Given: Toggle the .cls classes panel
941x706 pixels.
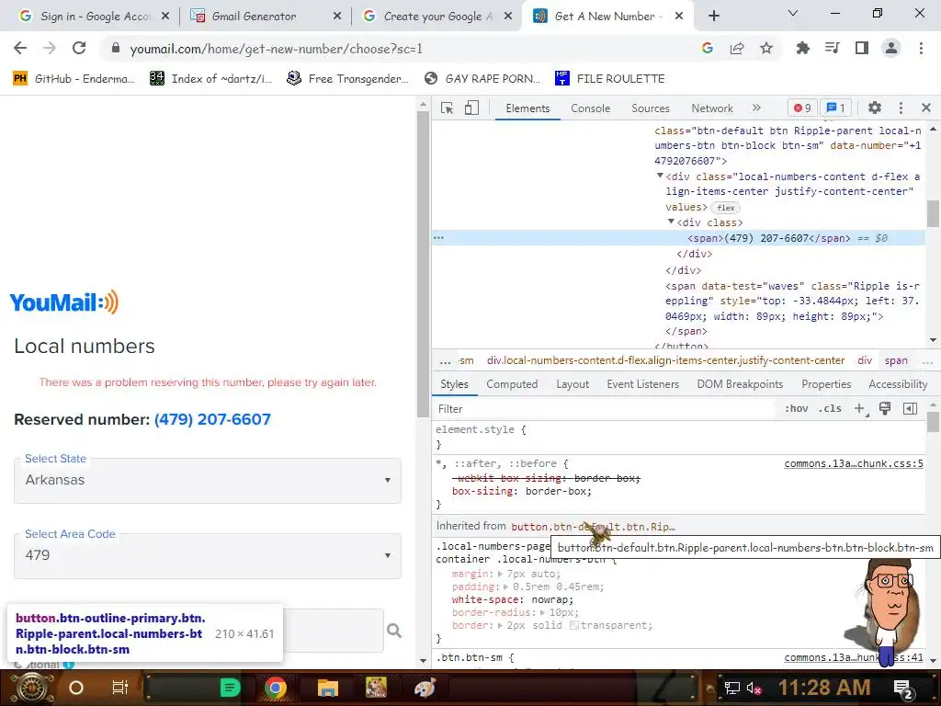Looking at the screenshot, I should (830, 409).
